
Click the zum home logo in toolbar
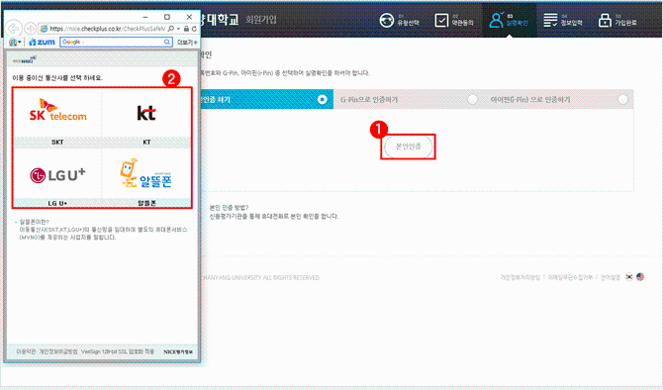[42, 42]
